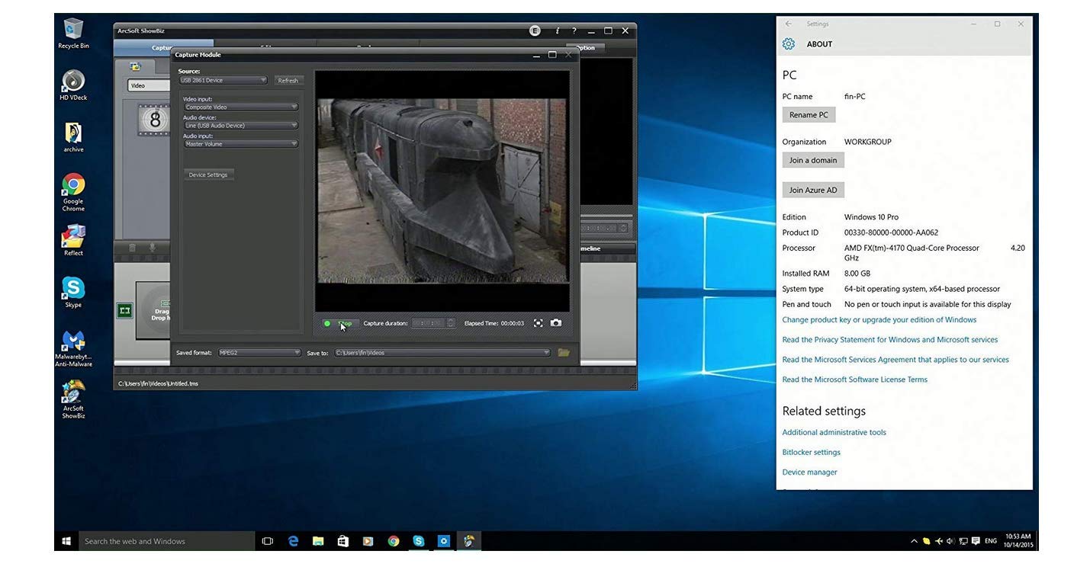Click the storyboard view icon at left

pyautogui.click(x=124, y=310)
